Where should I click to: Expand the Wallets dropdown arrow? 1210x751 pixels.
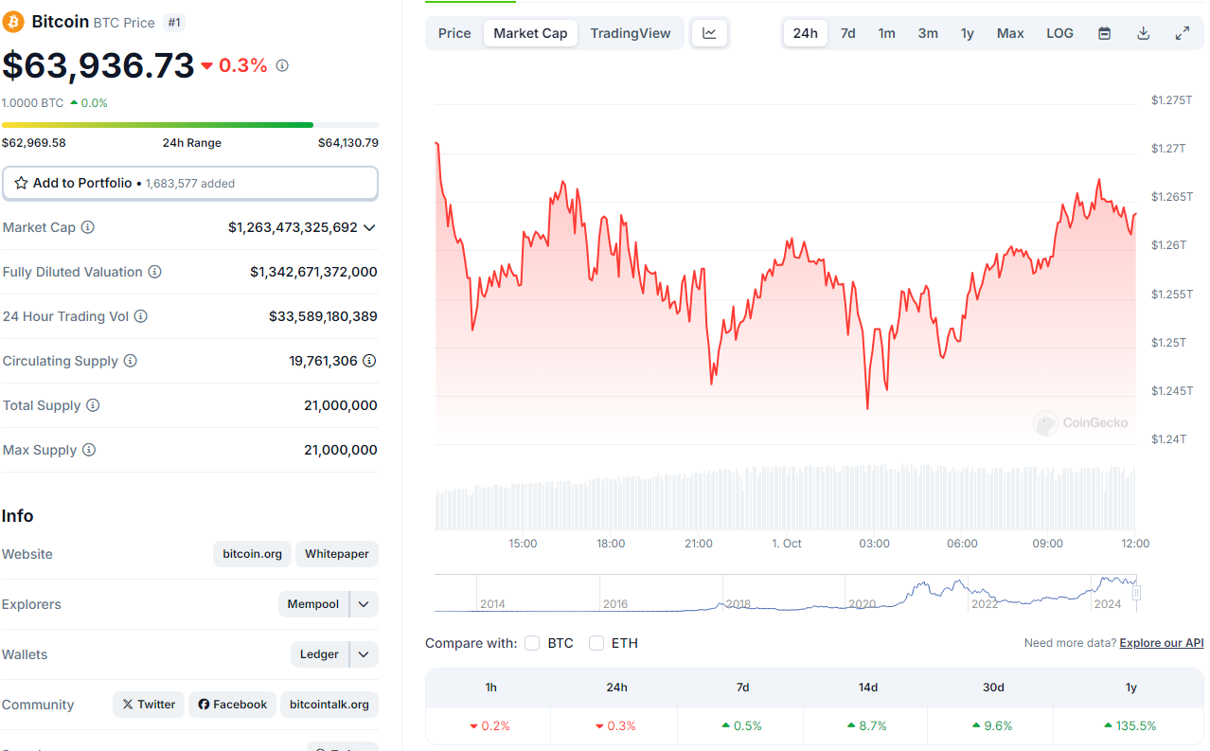364,654
